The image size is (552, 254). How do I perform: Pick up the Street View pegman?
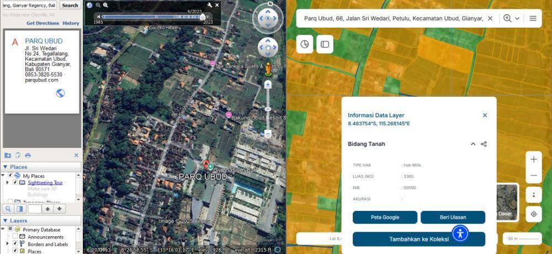click(268, 69)
